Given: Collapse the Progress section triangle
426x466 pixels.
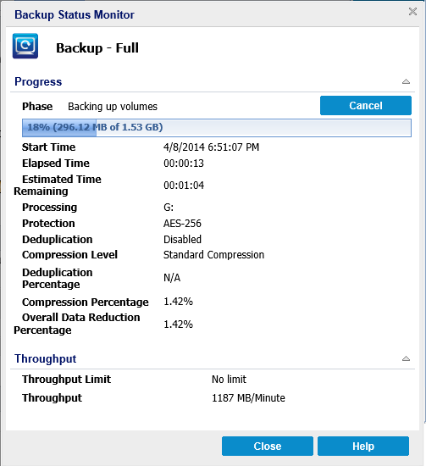Looking at the screenshot, I should 406,81.
